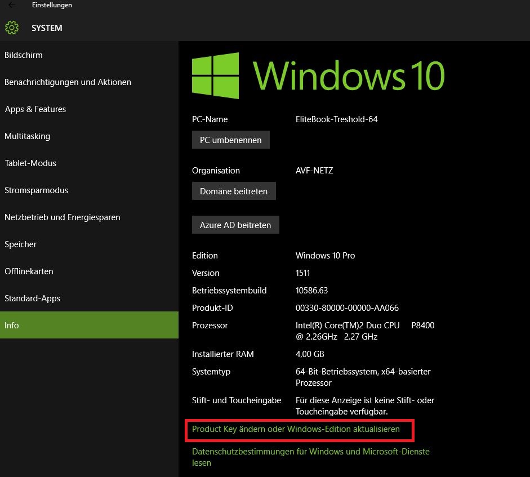Viewport: 530px width, 477px height.
Task: Open Benachrichtigungen und Aktionen
Action: (89, 82)
